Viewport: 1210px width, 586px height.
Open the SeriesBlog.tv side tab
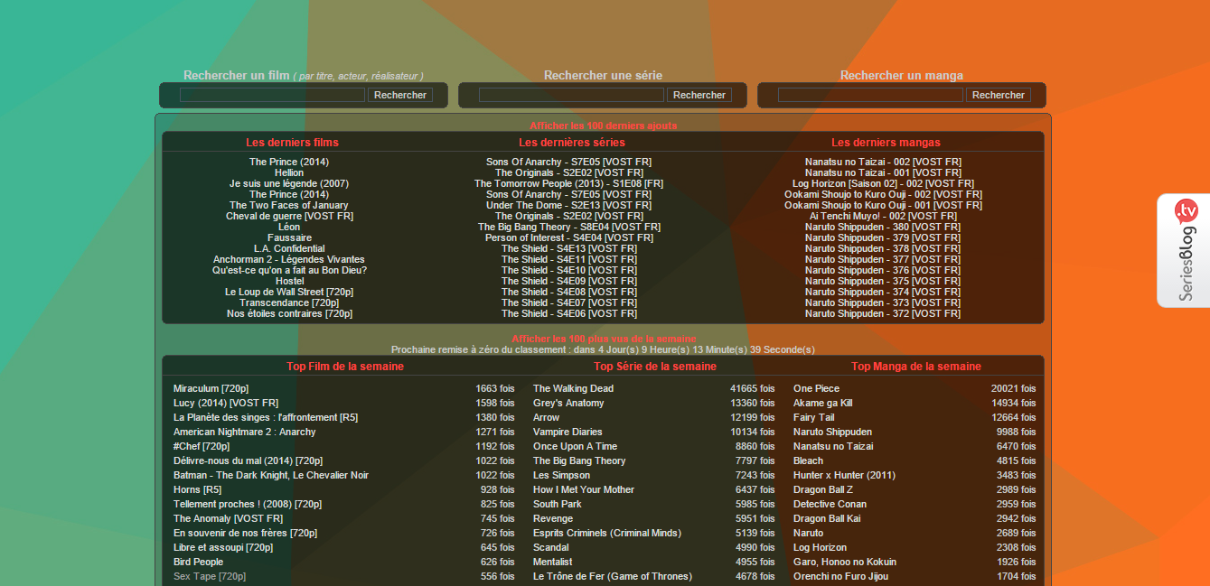(x=1184, y=250)
